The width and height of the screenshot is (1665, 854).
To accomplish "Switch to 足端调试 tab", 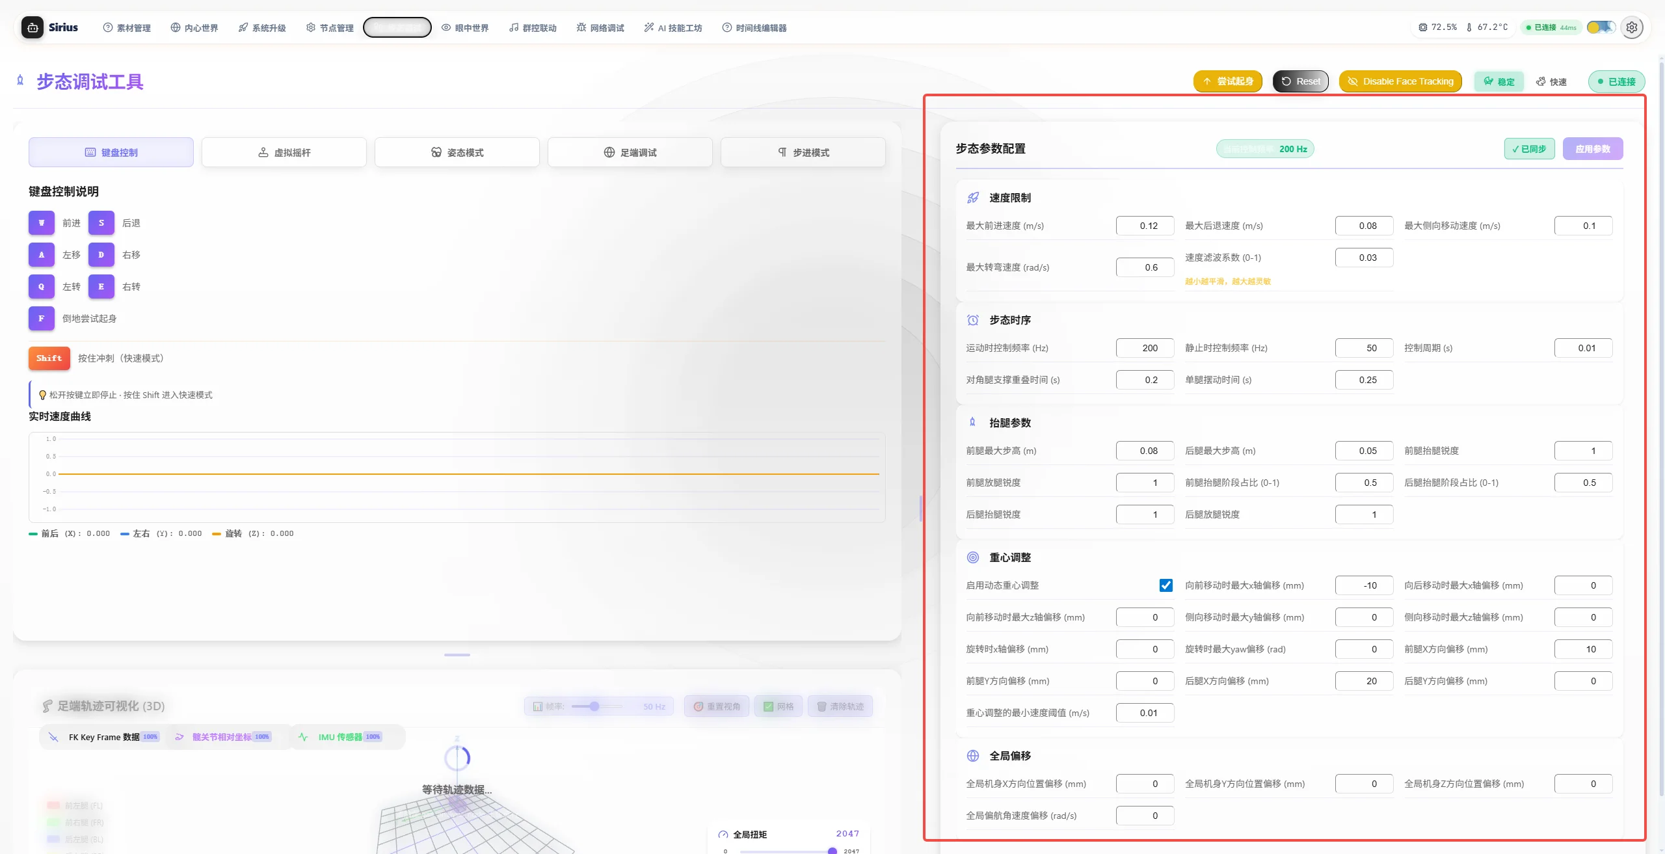I will point(630,152).
